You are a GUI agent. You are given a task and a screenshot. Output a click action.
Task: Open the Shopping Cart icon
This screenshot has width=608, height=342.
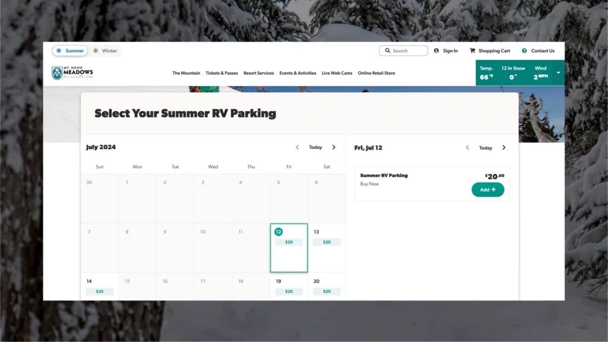click(472, 50)
